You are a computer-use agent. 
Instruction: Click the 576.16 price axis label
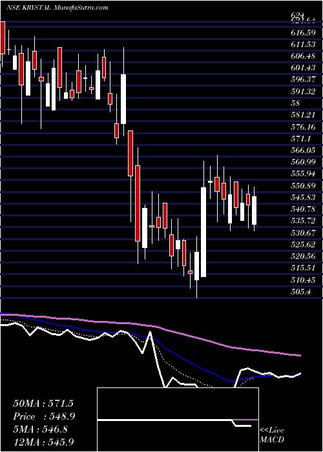click(303, 127)
